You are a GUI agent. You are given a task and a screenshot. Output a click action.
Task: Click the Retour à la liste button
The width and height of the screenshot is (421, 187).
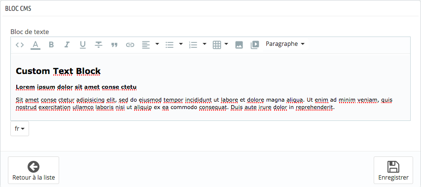[34, 170]
